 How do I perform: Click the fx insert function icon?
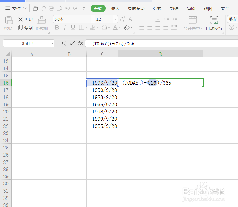[80, 43]
